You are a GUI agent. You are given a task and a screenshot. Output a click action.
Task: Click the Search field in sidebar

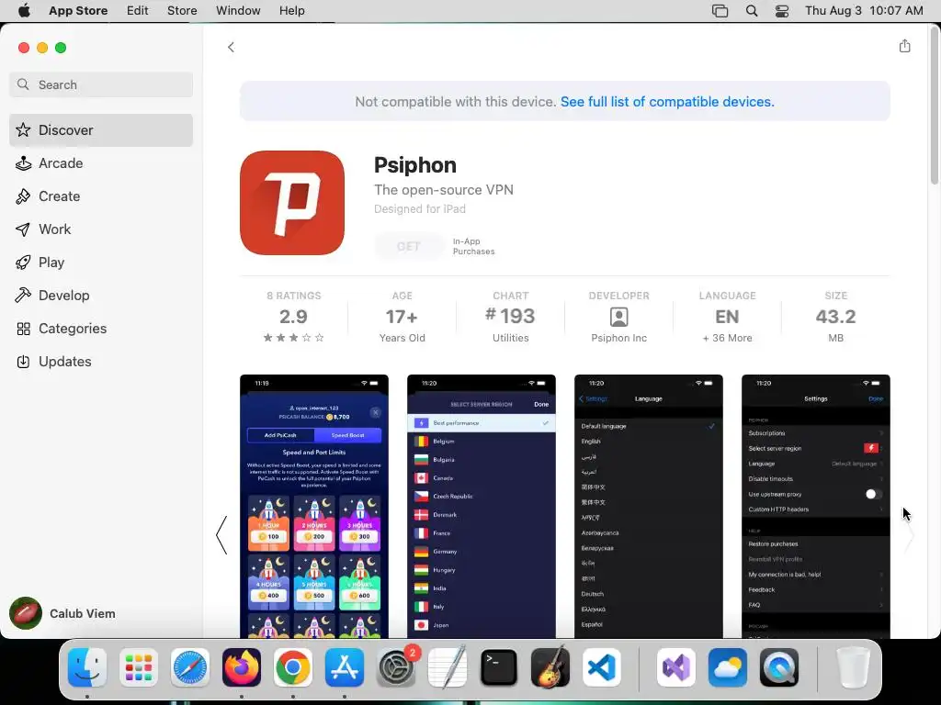coord(101,84)
